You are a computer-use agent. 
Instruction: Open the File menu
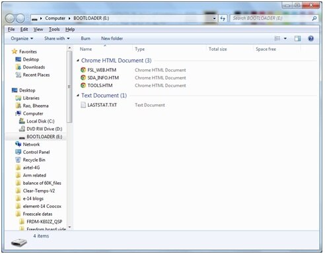[x=11, y=29]
